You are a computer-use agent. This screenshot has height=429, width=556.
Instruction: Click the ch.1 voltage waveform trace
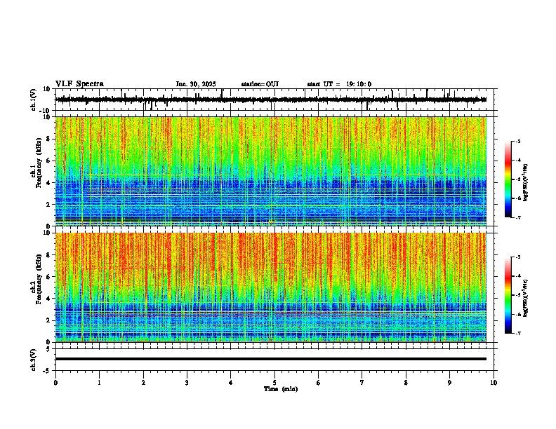point(271,100)
